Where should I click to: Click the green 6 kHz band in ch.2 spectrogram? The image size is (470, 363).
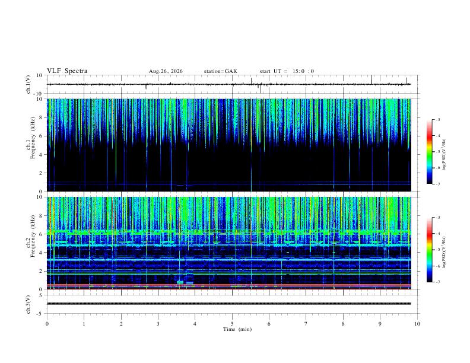click(x=229, y=232)
